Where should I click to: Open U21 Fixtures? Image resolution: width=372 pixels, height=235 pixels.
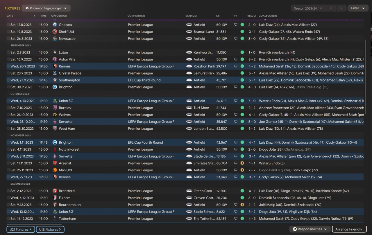tap(21, 229)
